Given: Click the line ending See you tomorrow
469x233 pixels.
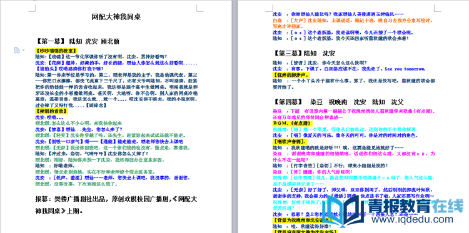Looking at the screenshot, I should 349,69.
